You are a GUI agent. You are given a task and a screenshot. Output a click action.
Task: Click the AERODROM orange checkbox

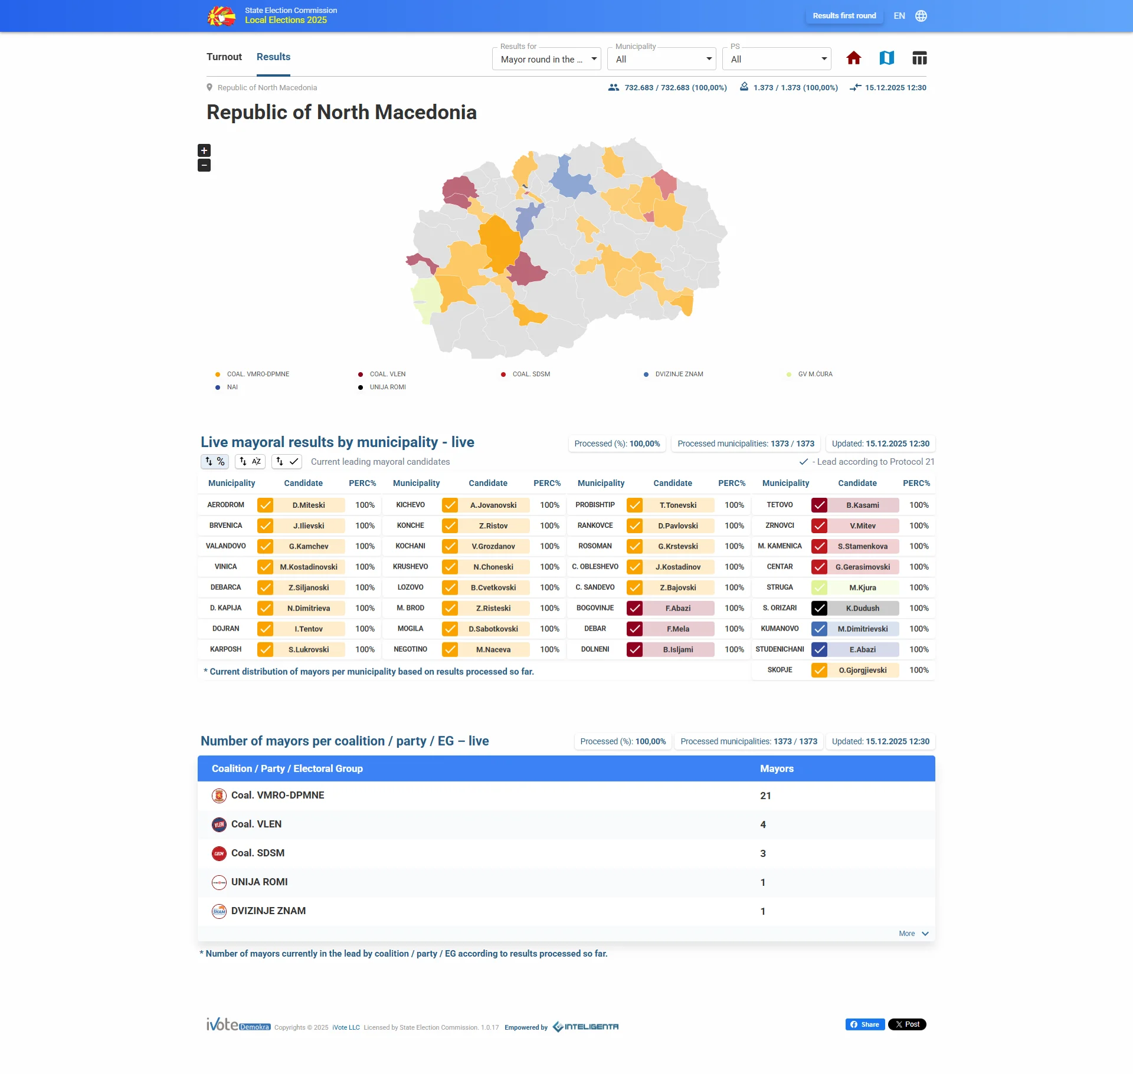(266, 505)
